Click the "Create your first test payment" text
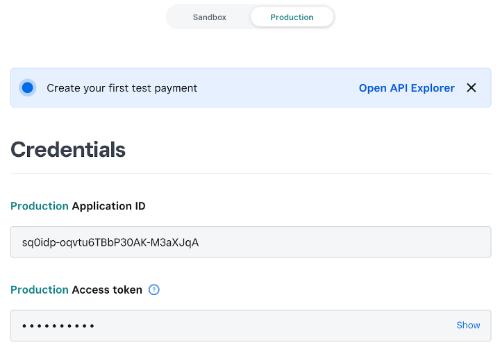500x347 pixels. point(122,88)
